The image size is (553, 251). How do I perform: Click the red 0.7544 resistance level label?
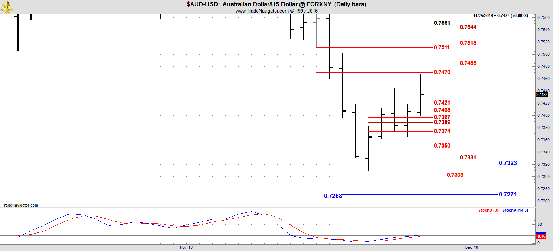tap(468, 27)
